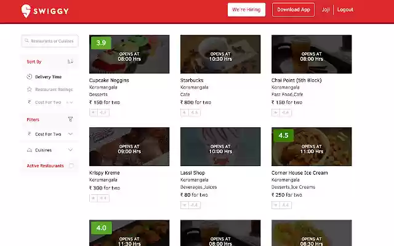
Task: Click the 4.0 rating badge on bottom-row card
Action: (x=101, y=228)
